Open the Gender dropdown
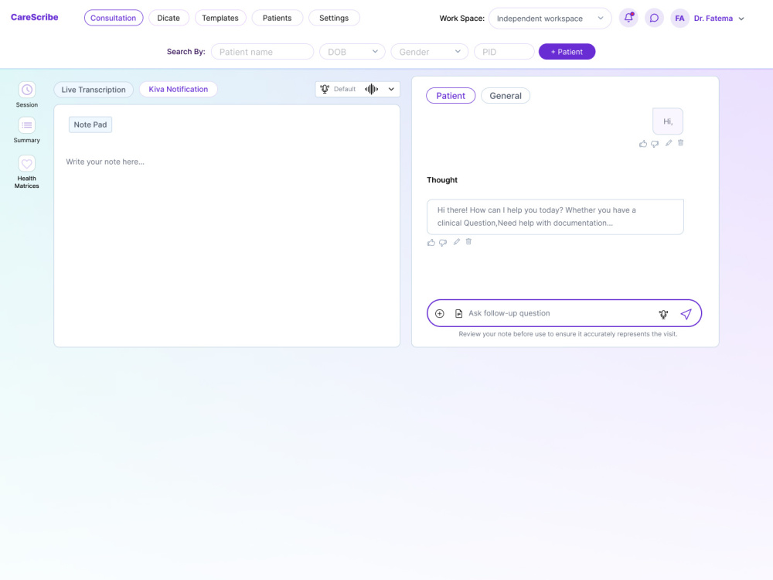Screen dimensions: 773x580 (x=429, y=52)
